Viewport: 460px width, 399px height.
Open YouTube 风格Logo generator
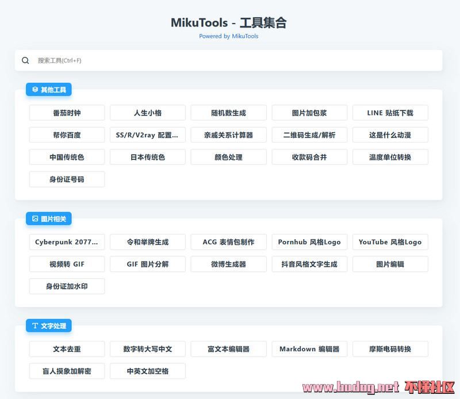[390, 242]
